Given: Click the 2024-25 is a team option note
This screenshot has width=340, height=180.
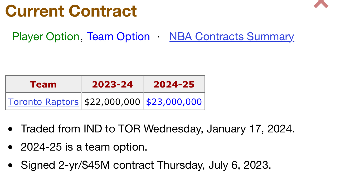Looking at the screenshot, I should point(84,147).
